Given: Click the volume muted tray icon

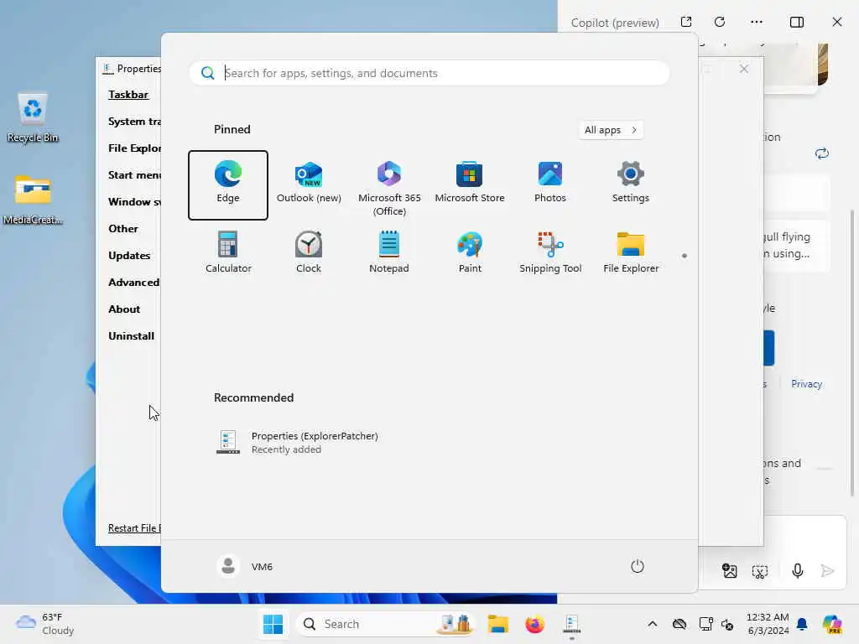Looking at the screenshot, I should [727, 624].
